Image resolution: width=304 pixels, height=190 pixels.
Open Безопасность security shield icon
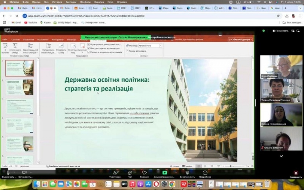187,173
